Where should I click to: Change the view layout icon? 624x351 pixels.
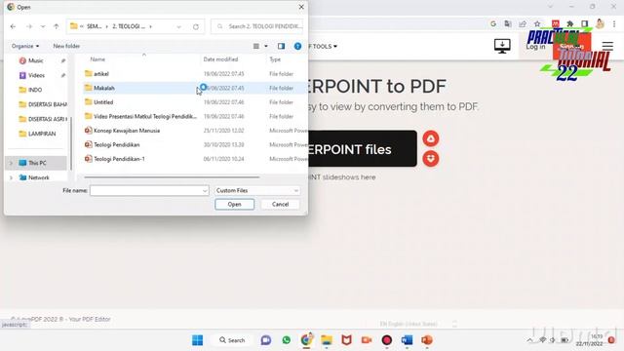click(256, 46)
